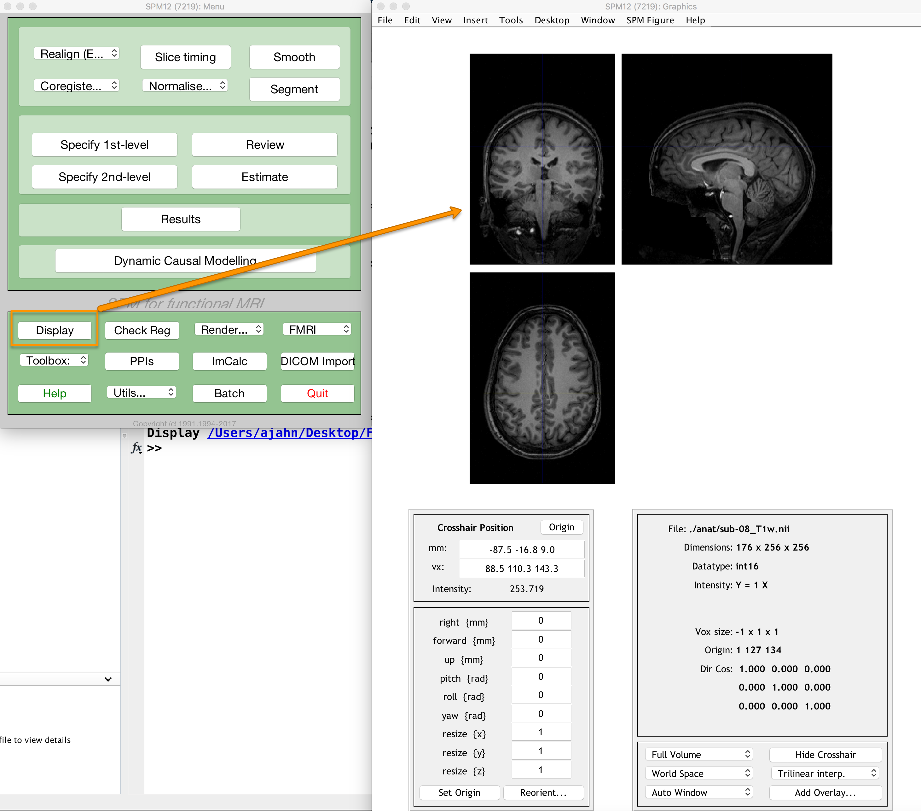Screen dimensions: 921x811
Task: Open the File menu in Graphics window
Action: click(385, 20)
